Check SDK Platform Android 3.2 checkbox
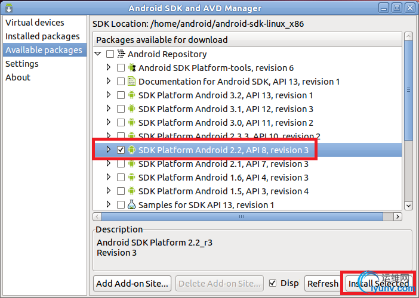419x298 pixels. 121,95
